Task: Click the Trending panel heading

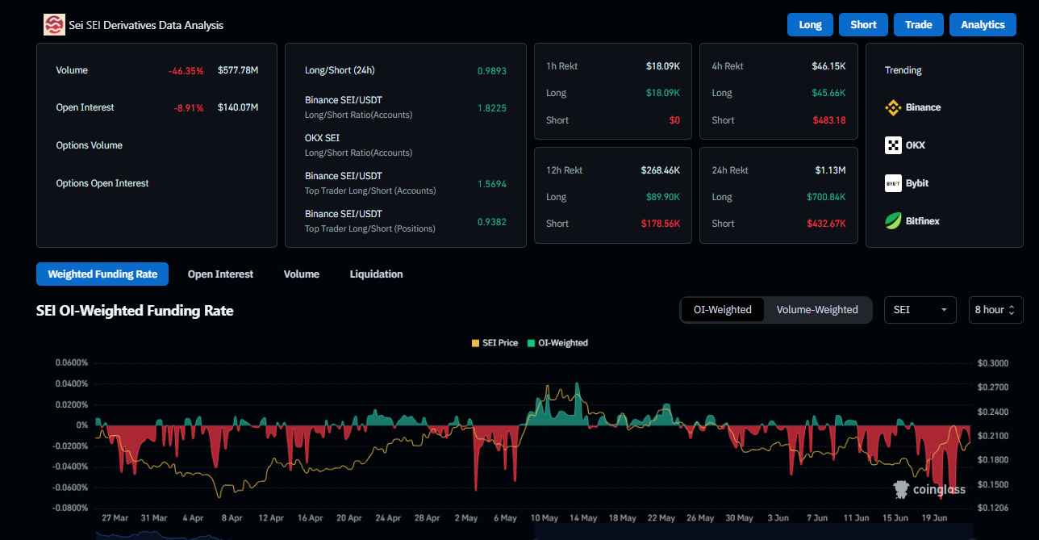Action: coord(903,70)
